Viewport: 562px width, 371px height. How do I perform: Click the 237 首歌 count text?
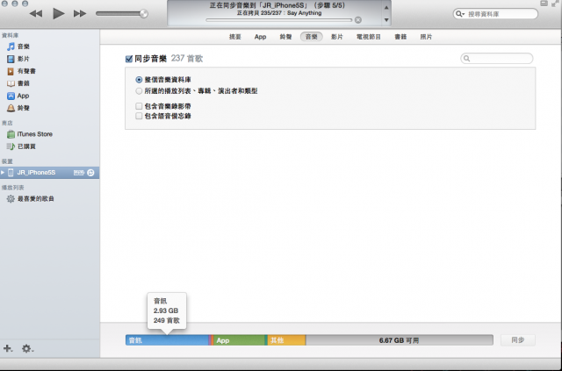pyautogui.click(x=187, y=59)
